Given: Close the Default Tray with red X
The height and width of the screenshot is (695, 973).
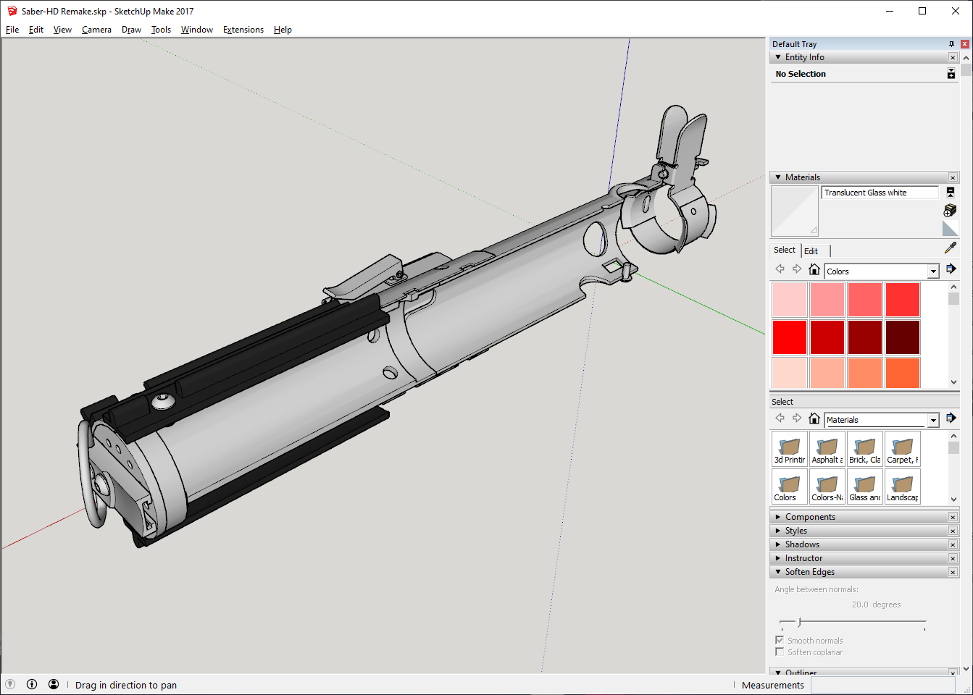Looking at the screenshot, I should point(964,44).
